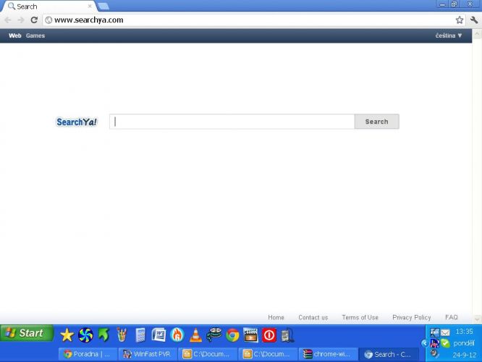This screenshot has width=482, height=362.
Task: Switch to Web search category
Action: 15,35
